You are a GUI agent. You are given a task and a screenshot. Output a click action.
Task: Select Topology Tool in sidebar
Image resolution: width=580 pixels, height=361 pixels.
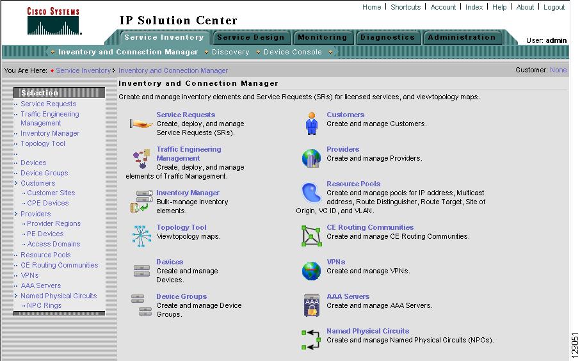pyautogui.click(x=42, y=143)
